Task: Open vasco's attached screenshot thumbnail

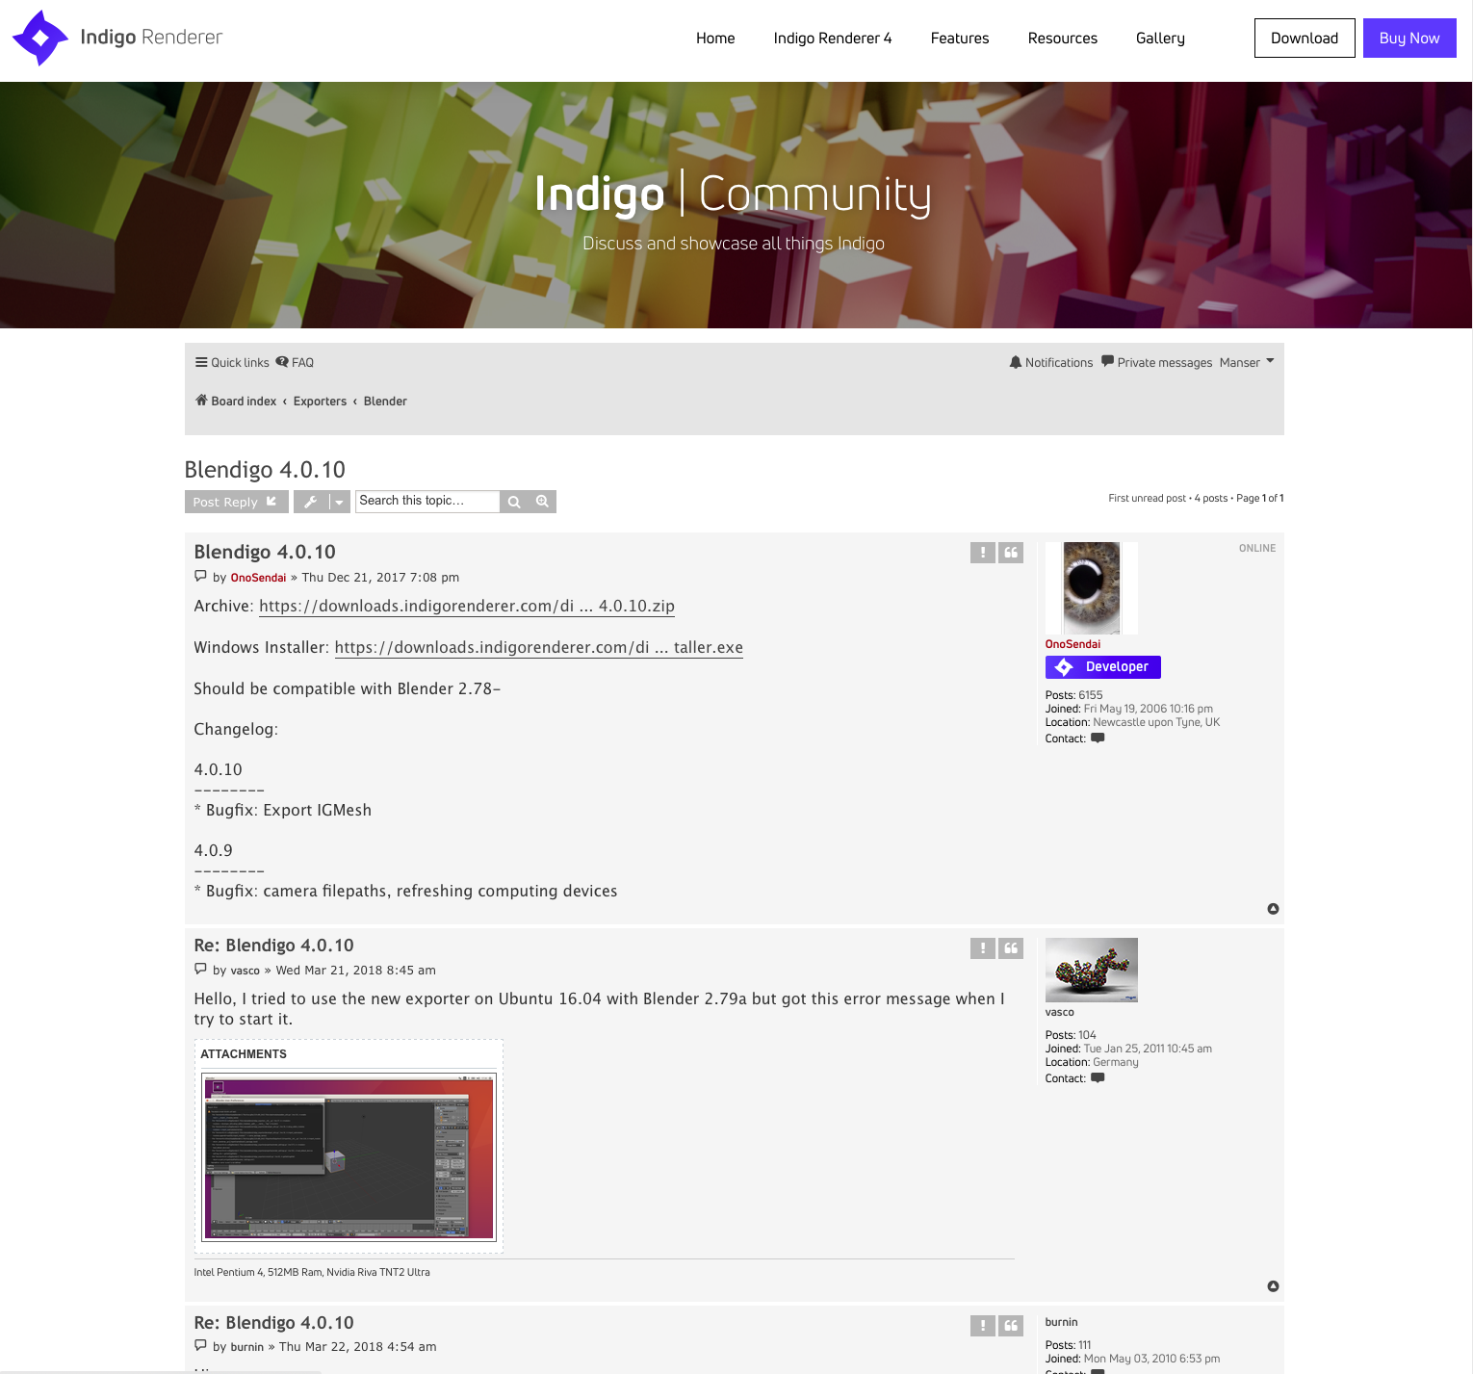Action: tap(349, 1156)
